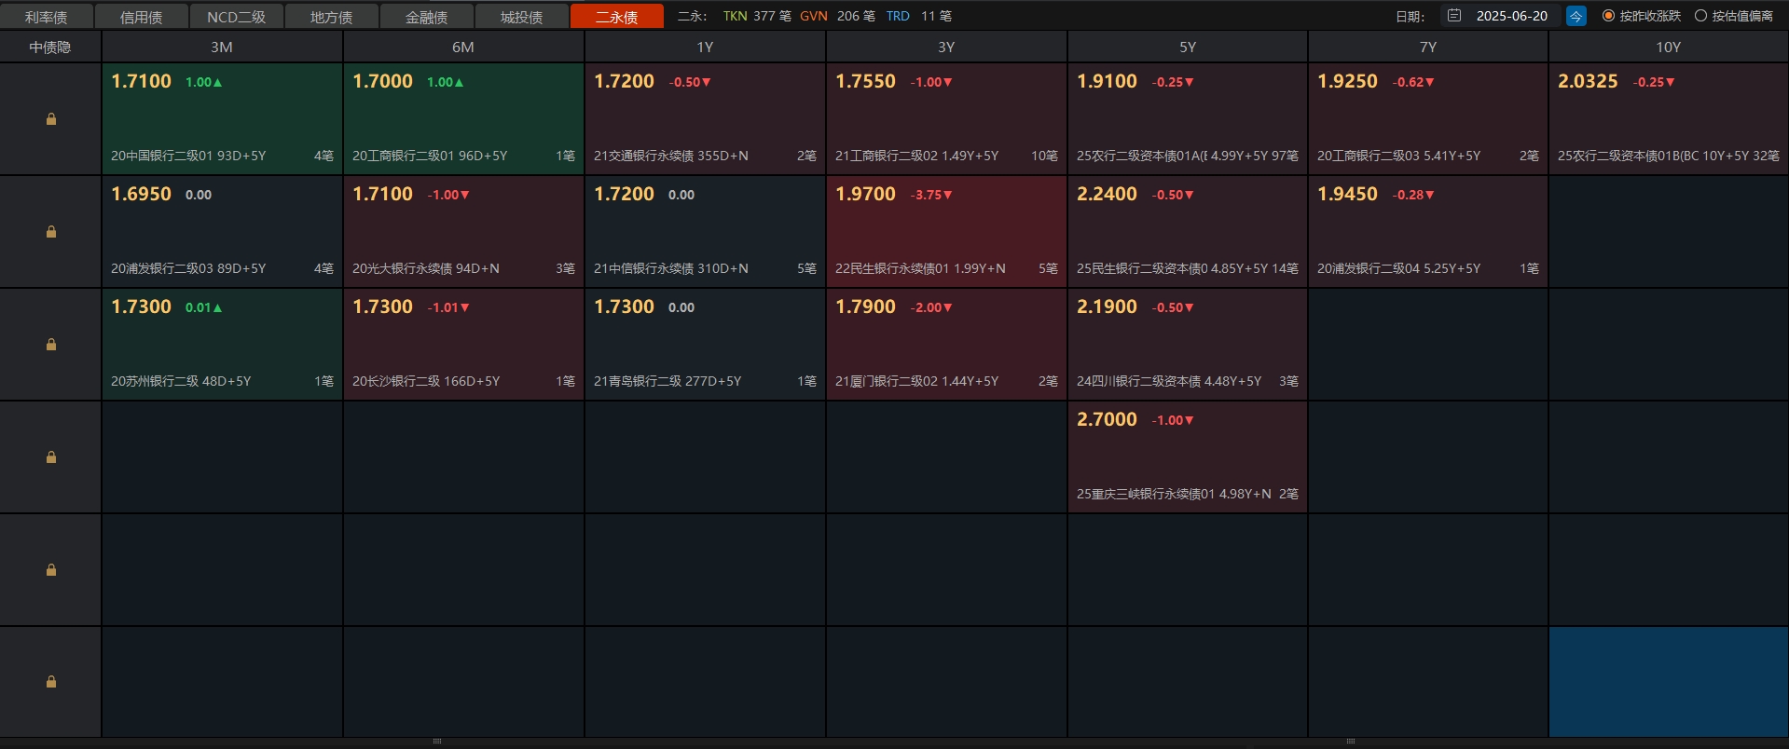
Task: Click the blue highlighted empty 10Y cell
Action: [x=1669, y=682]
